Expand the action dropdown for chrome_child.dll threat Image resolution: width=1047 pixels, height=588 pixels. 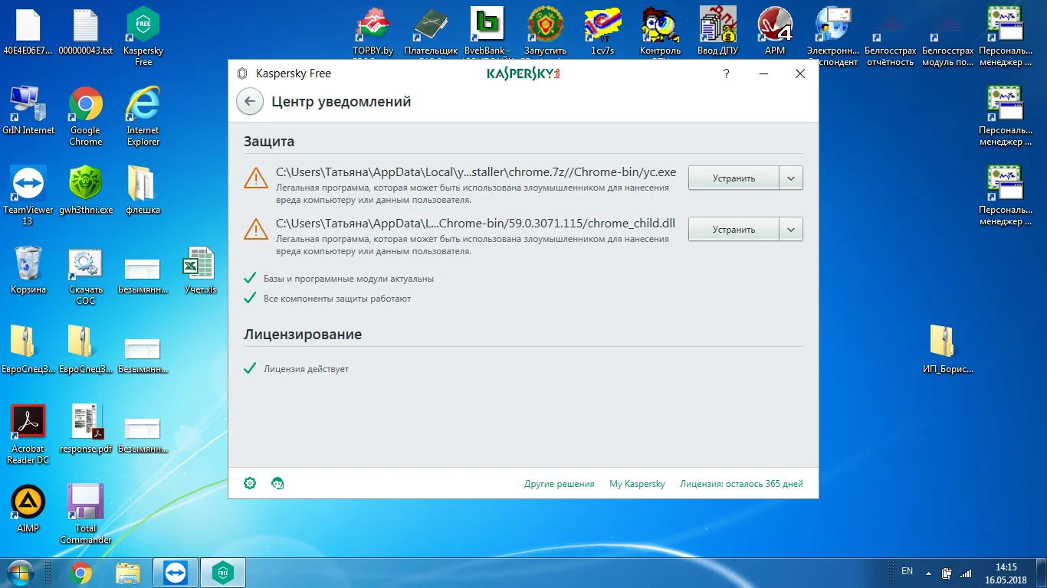791,229
